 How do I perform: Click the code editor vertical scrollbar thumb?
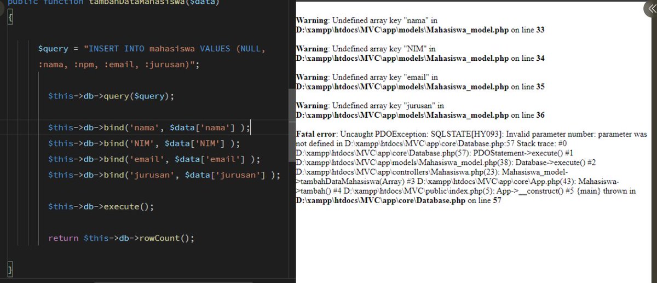(291, 125)
